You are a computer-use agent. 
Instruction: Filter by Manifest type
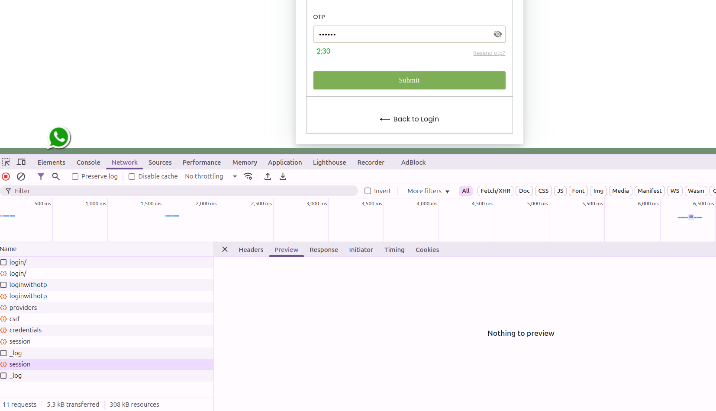tap(650, 191)
